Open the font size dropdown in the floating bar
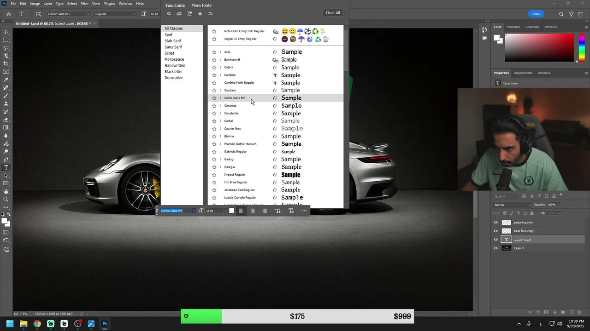 click(x=225, y=211)
